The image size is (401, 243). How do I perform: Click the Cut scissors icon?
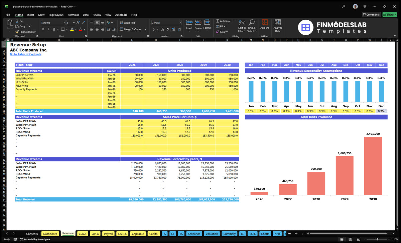(x=17, y=21)
